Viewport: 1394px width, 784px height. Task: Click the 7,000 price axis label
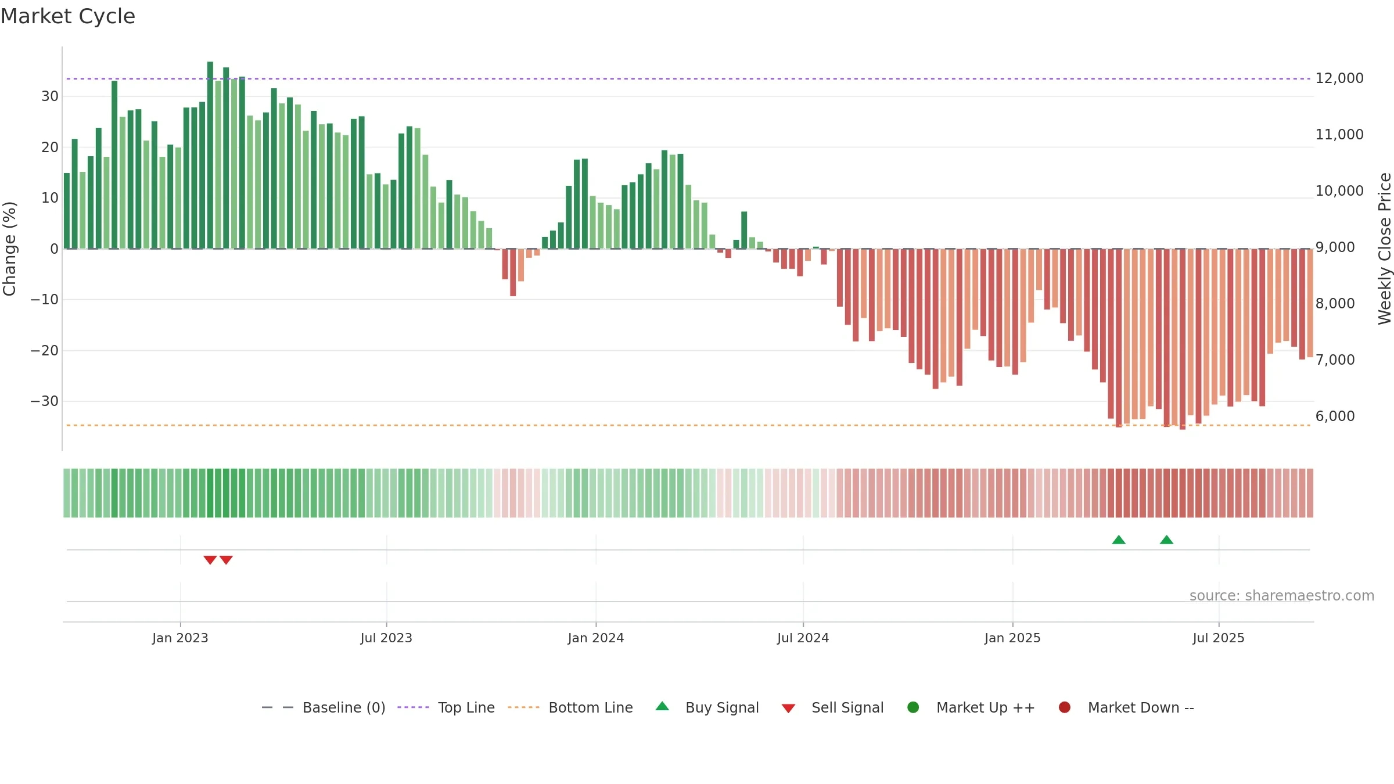(x=1335, y=360)
